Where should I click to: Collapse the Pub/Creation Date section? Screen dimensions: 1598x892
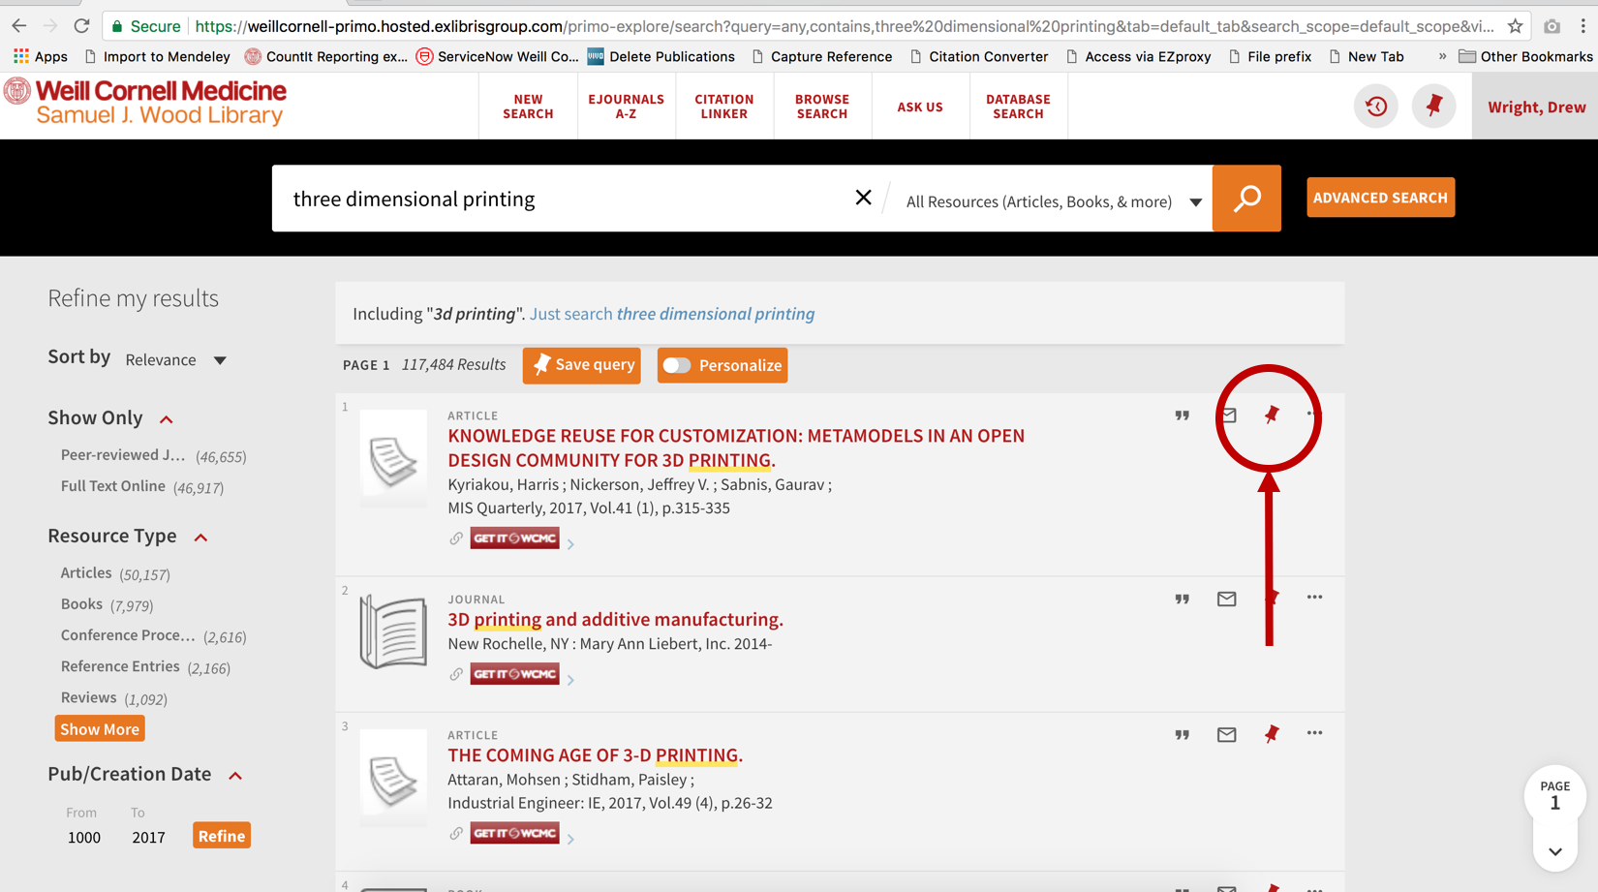coord(235,776)
